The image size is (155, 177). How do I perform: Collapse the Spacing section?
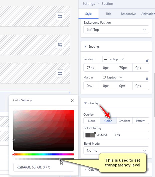85,47
